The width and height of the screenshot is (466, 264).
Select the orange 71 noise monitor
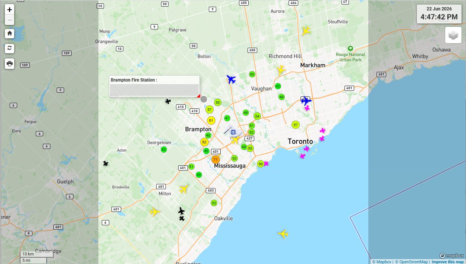215,159
